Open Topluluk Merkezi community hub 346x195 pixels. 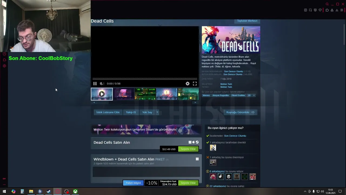247,21
